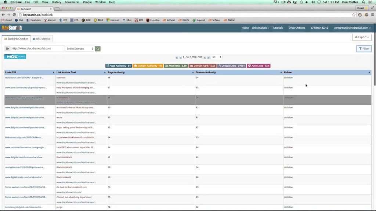The image size is (376, 211).
Task: Click the Unique Links - 34964 badge
Action: click(x=232, y=66)
